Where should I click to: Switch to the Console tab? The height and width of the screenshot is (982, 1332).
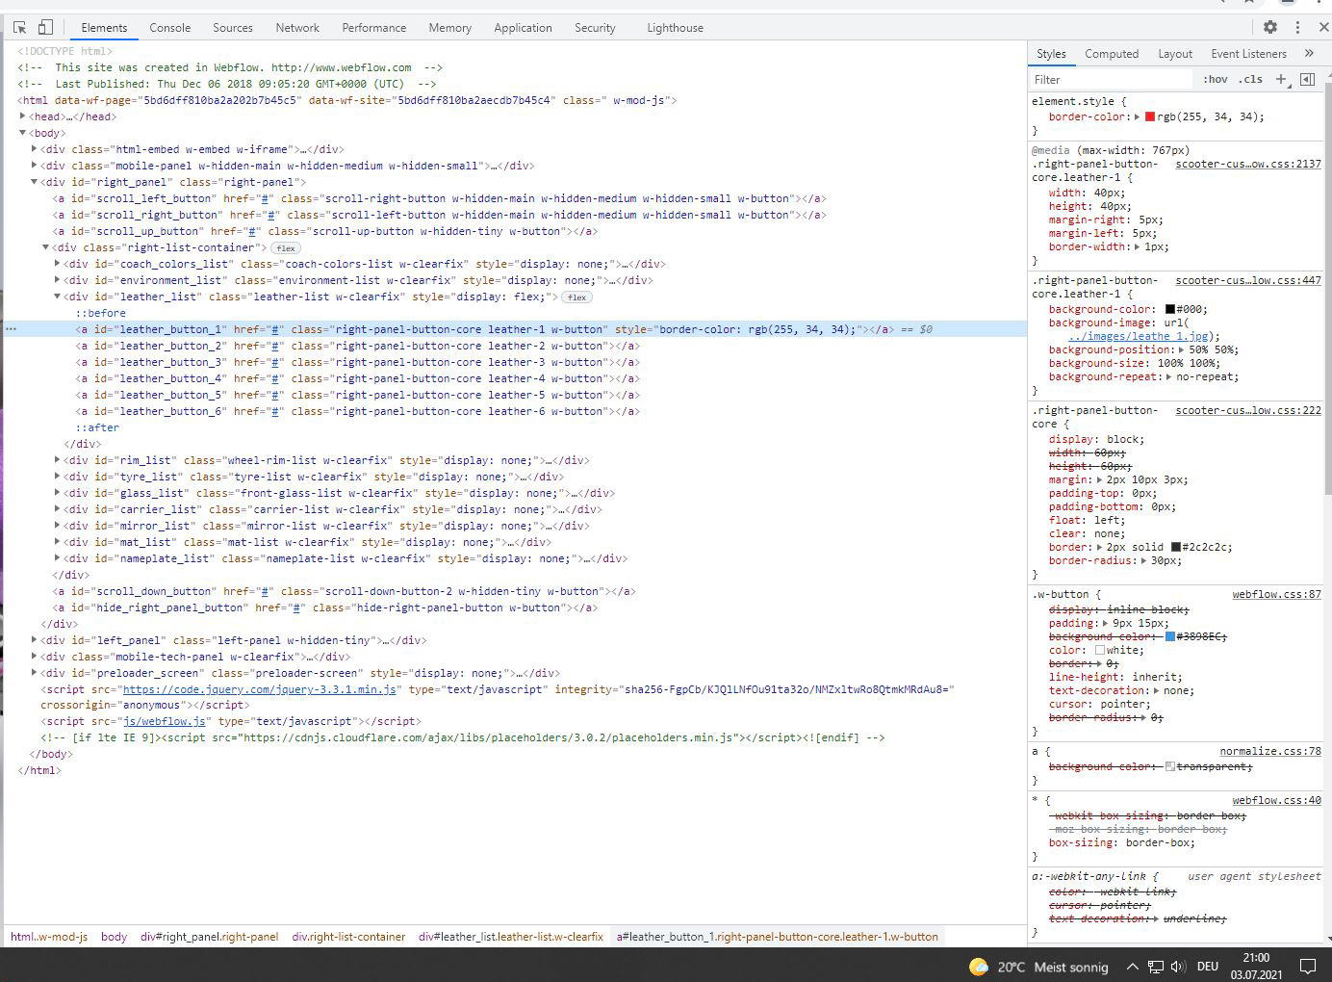pyautogui.click(x=169, y=28)
